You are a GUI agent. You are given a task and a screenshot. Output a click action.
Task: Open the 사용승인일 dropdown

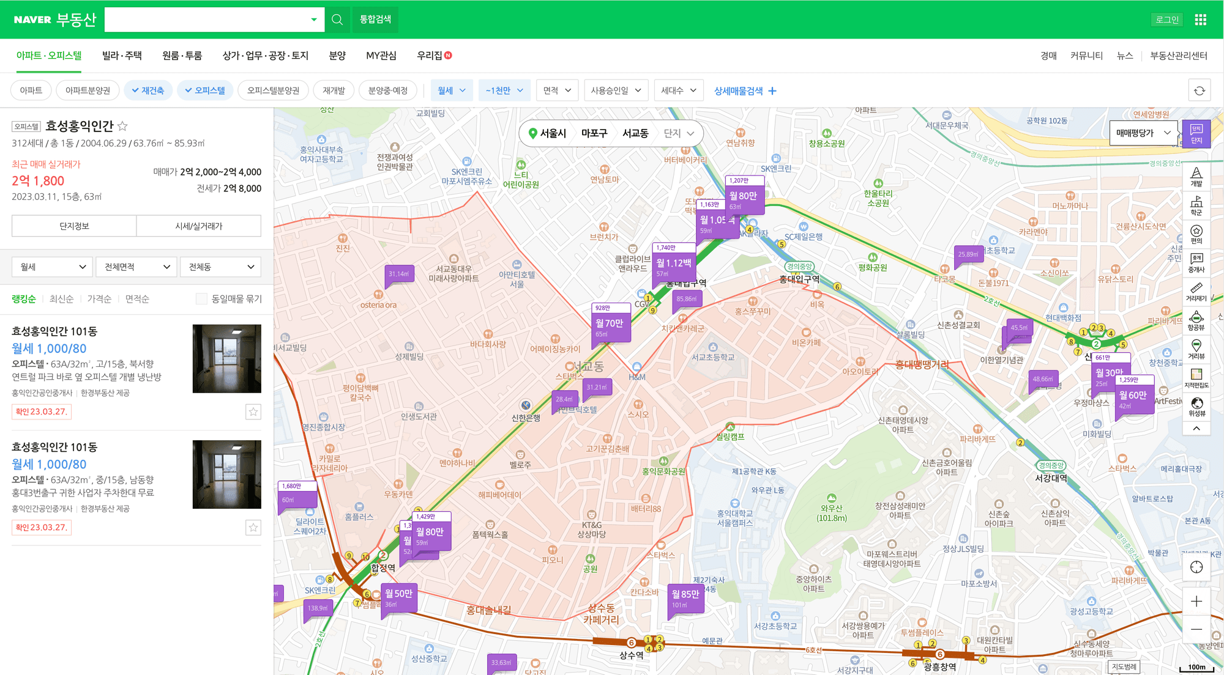pyautogui.click(x=616, y=90)
